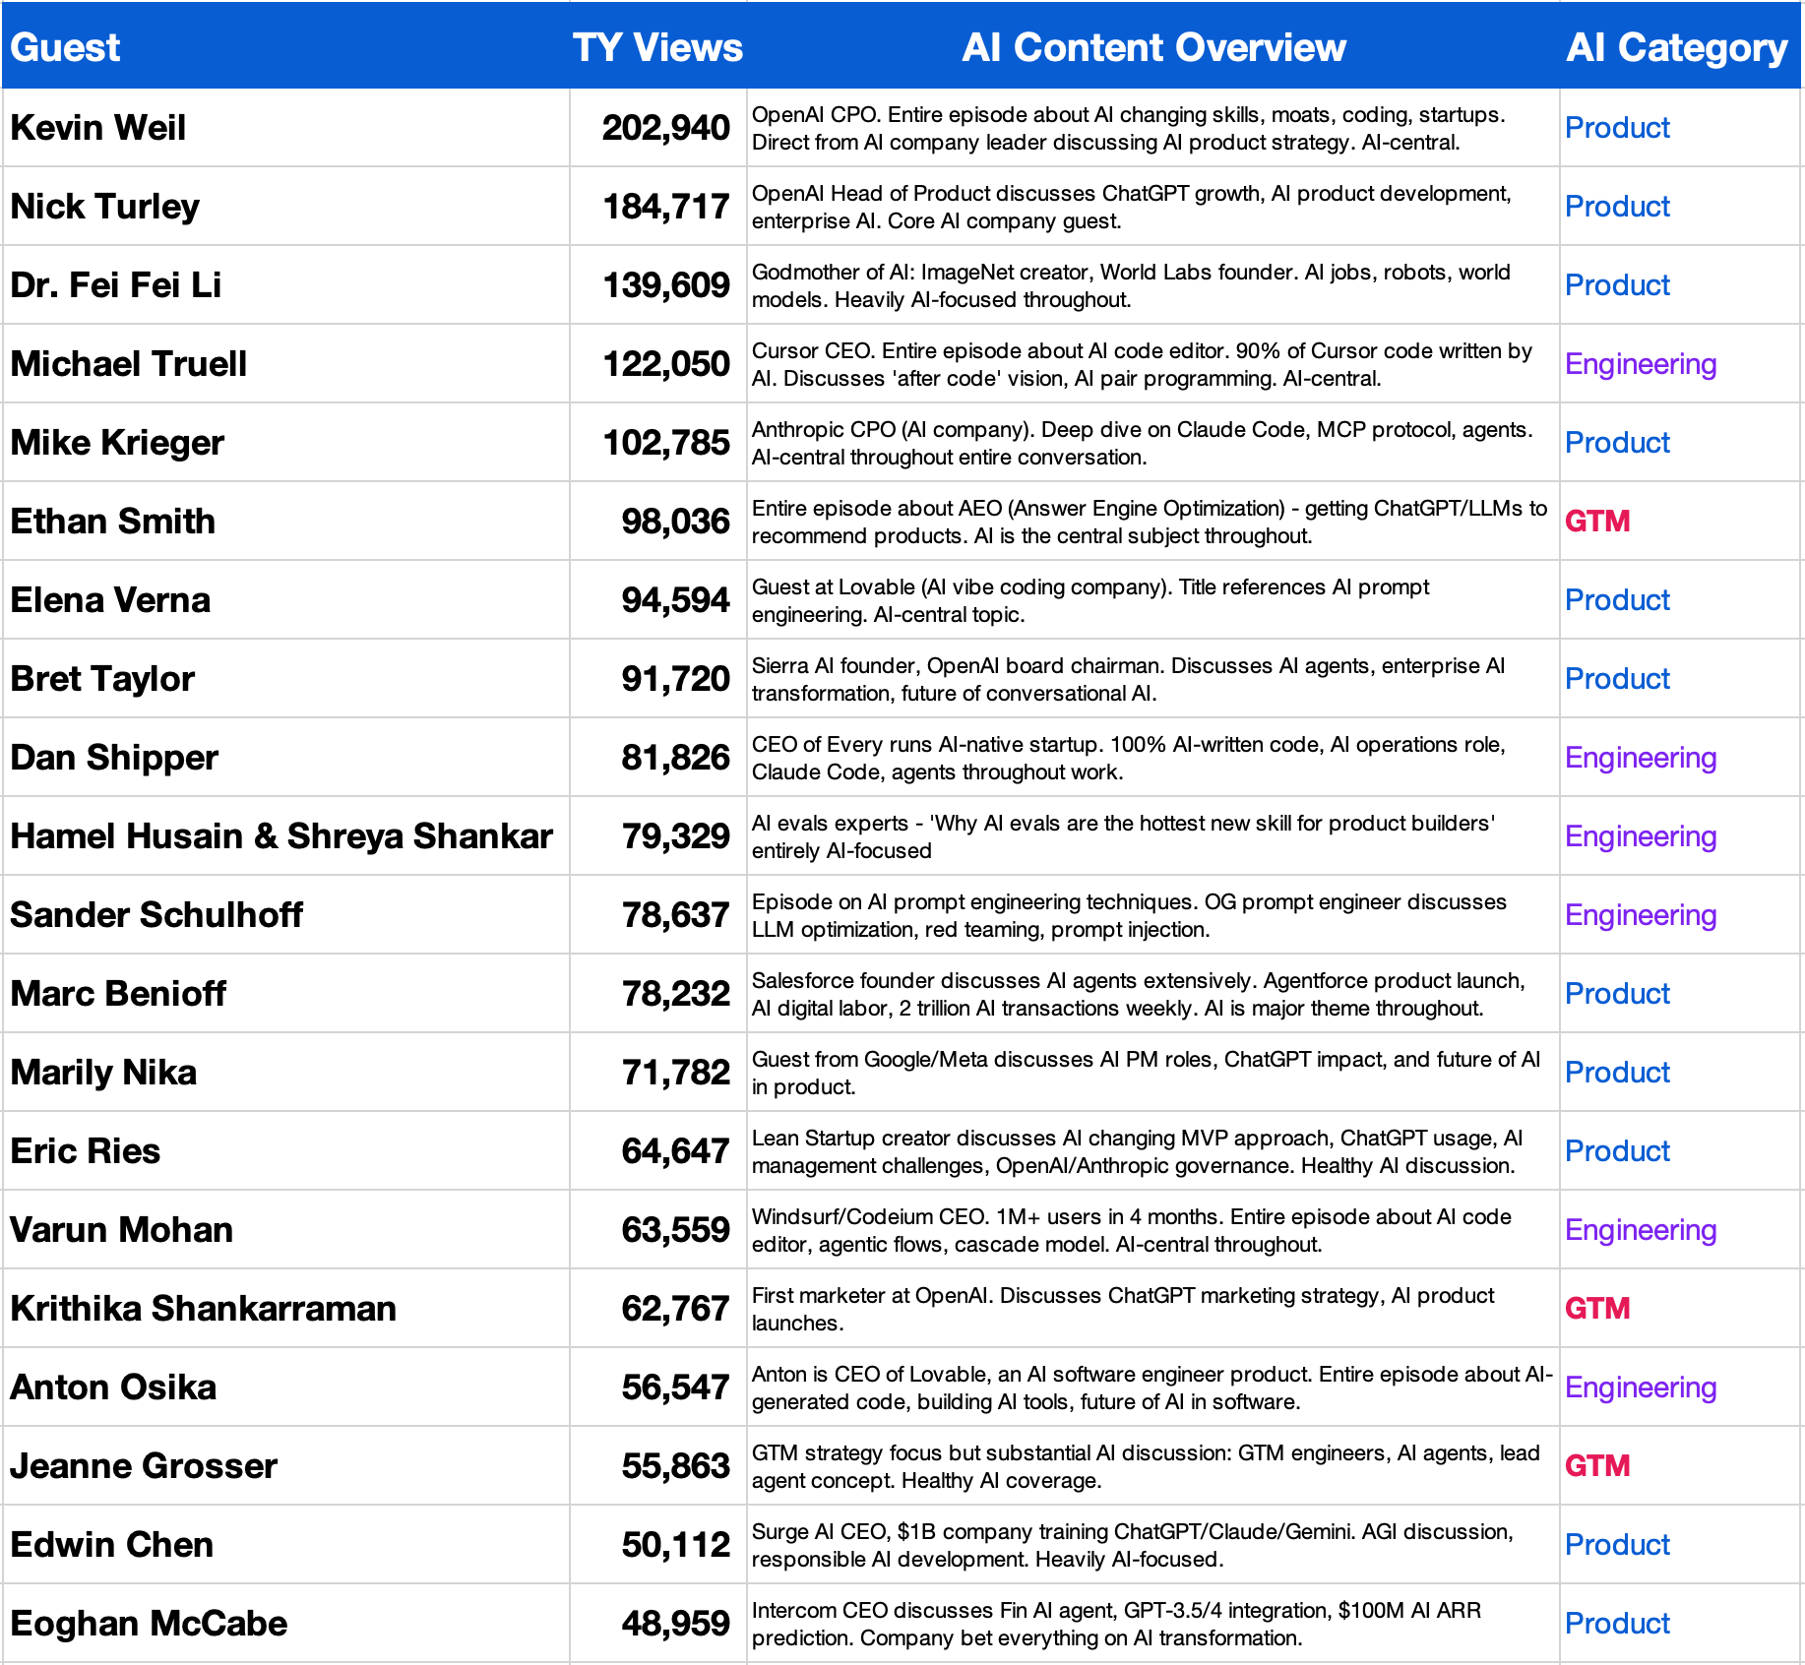The height and width of the screenshot is (1665, 1805).
Task: Click the 94,594 views value
Action: [x=676, y=600]
